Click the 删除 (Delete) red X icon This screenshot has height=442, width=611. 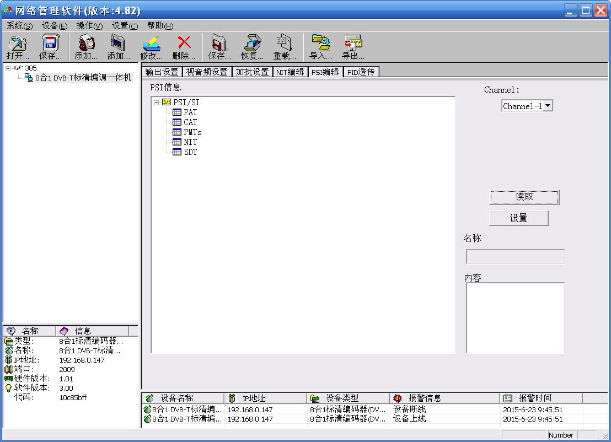click(184, 42)
